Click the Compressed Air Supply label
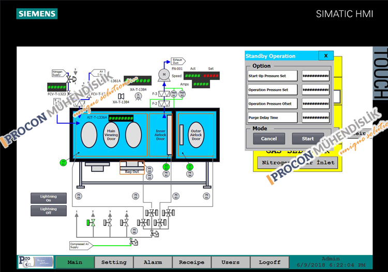Screen dimensions: 388x272 click(x=81, y=246)
